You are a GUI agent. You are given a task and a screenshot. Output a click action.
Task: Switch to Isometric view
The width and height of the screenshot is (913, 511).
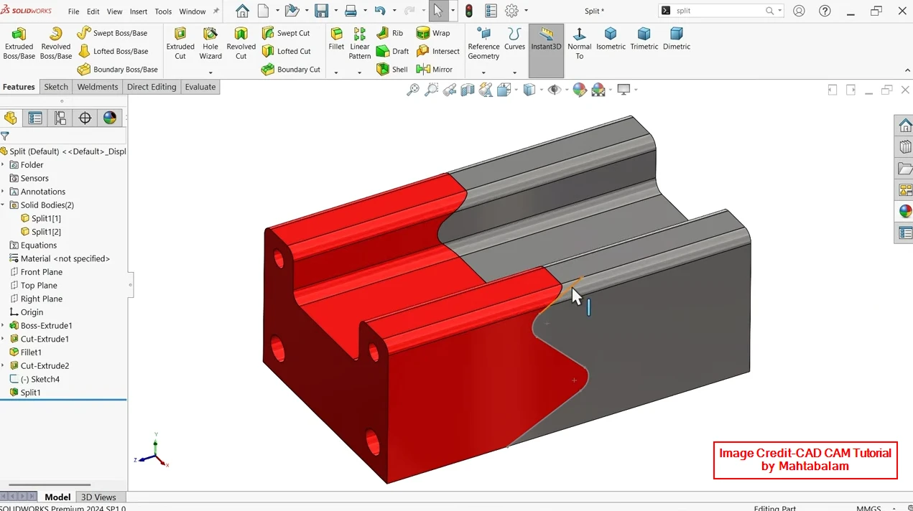coord(611,39)
